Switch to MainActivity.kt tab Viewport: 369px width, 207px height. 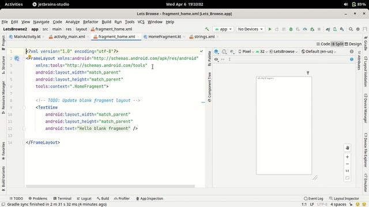(25, 37)
